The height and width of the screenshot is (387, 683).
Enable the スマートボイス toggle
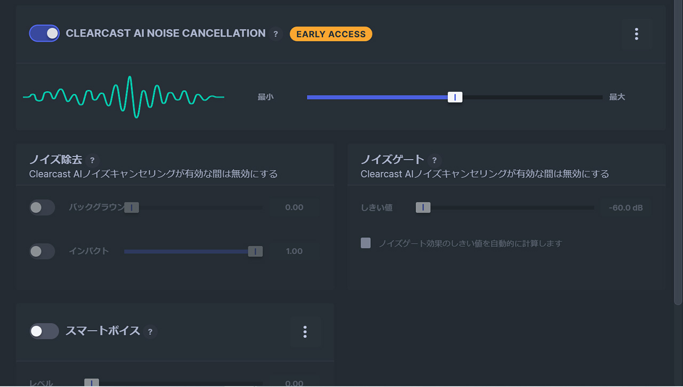click(44, 331)
